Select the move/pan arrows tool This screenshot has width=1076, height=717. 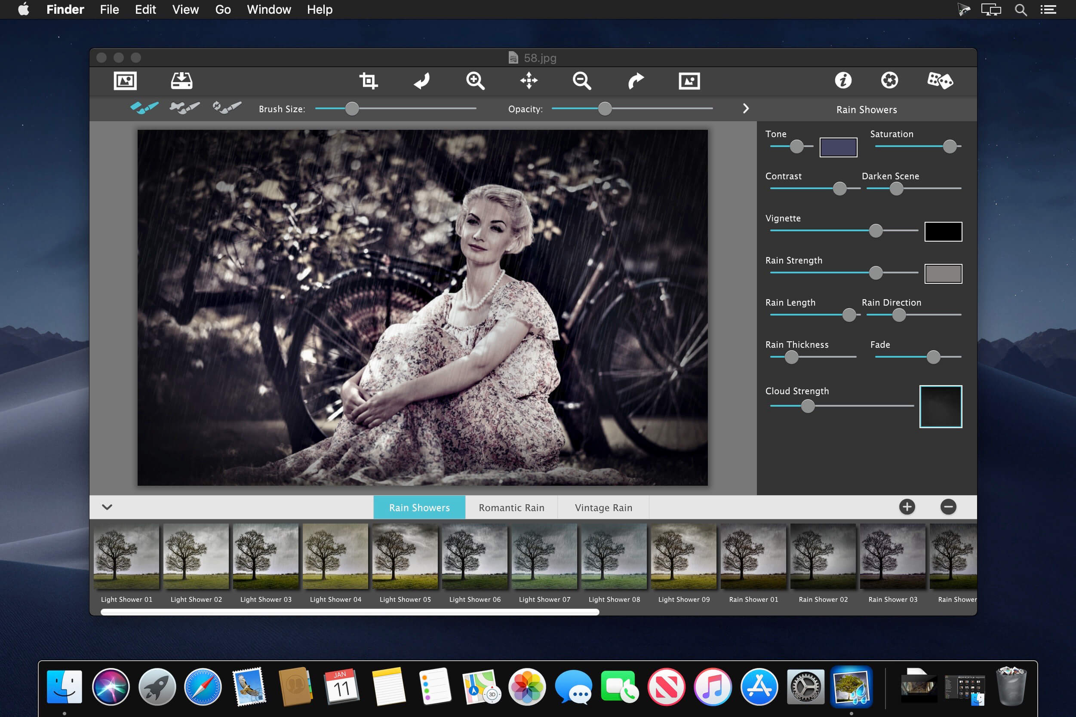[x=529, y=81]
